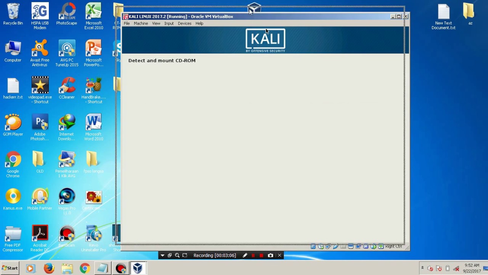Click the optical disk indicator in VM status bar
Screen dimensions: 488x275
pyautogui.click(x=321, y=246)
